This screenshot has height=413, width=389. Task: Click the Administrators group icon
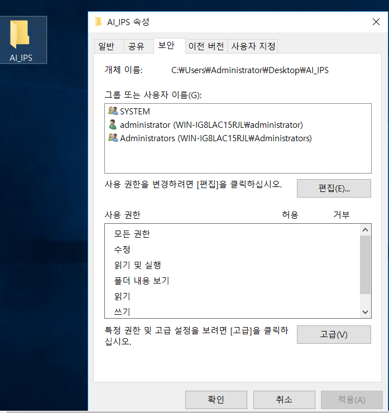tap(113, 138)
